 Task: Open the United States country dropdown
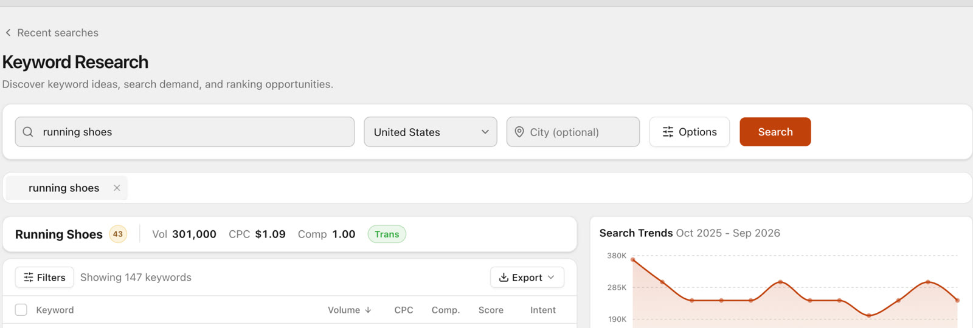pos(431,132)
